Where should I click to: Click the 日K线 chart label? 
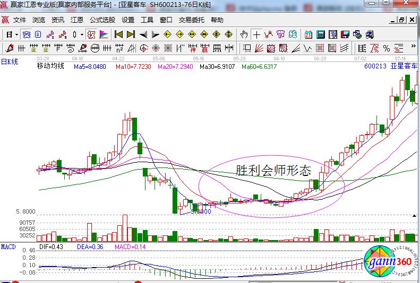click(x=10, y=61)
